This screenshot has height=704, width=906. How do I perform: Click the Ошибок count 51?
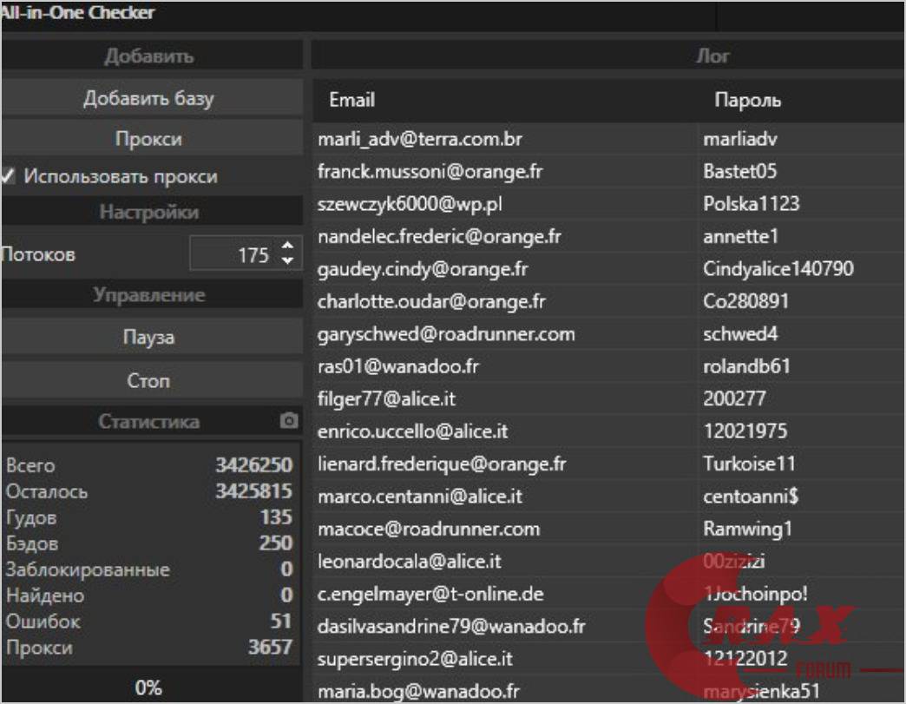pos(281,621)
